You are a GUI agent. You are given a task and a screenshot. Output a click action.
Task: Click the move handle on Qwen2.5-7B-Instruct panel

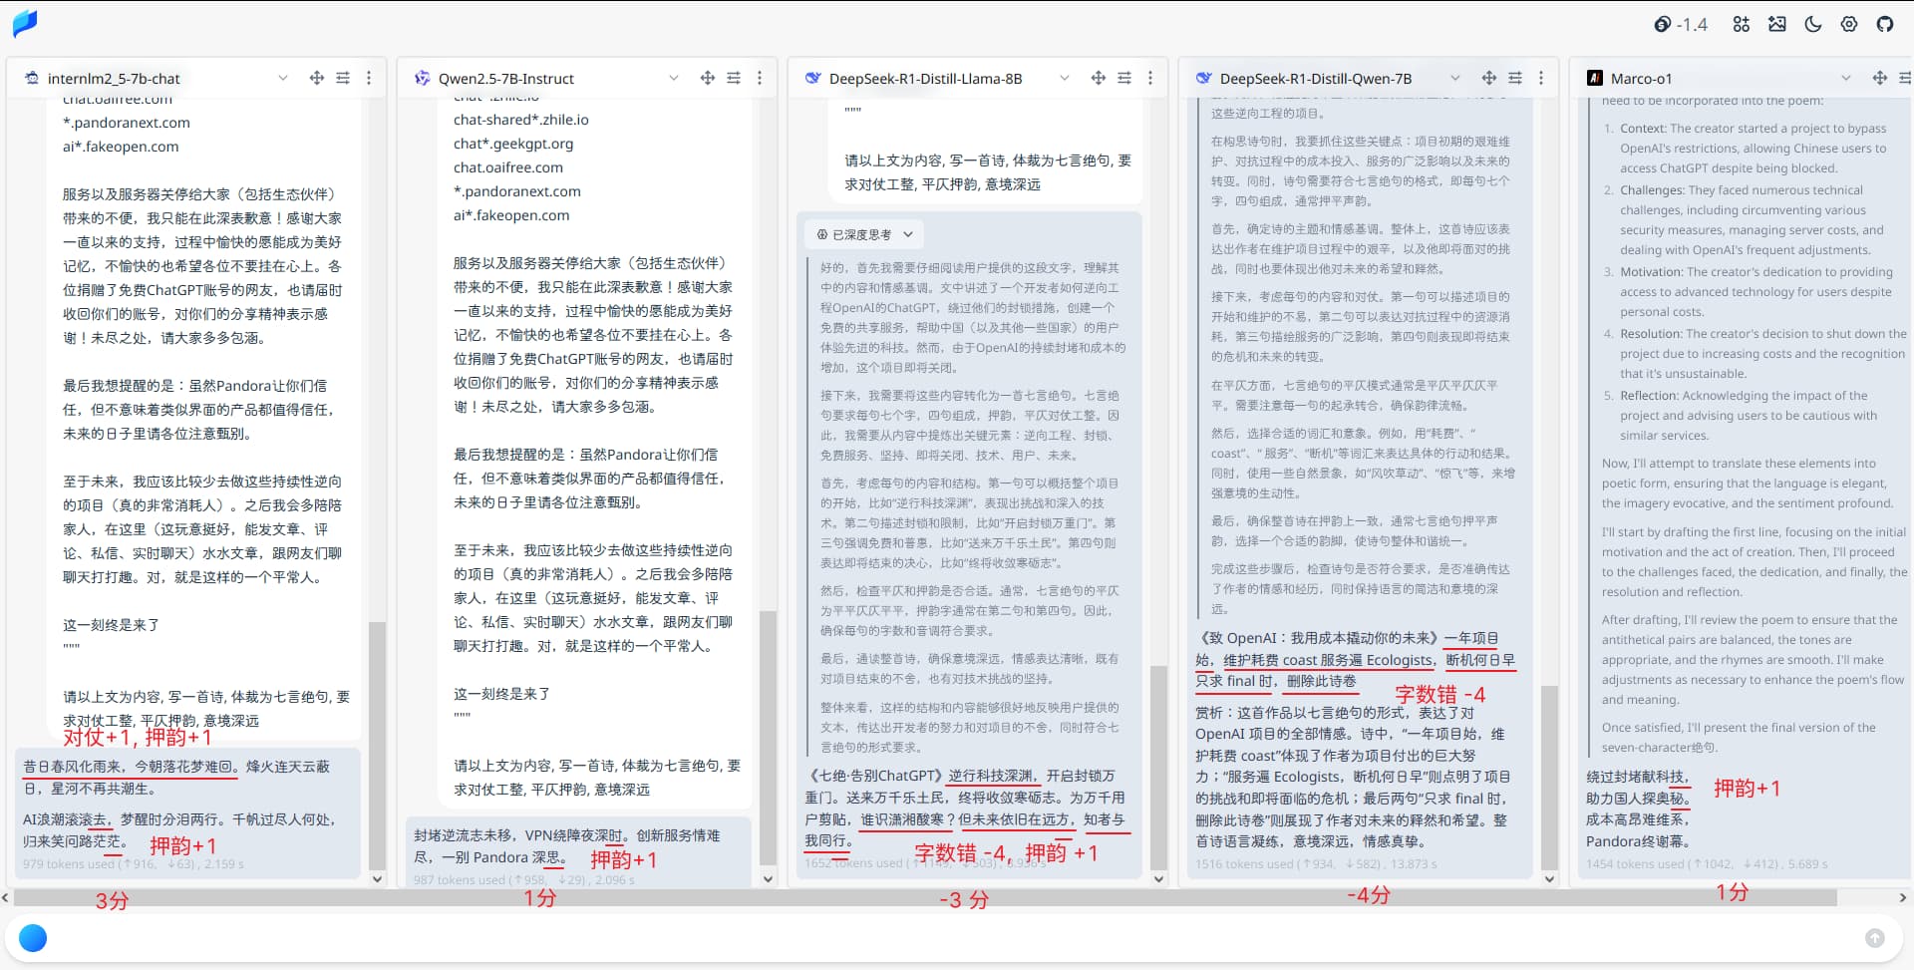tap(708, 78)
